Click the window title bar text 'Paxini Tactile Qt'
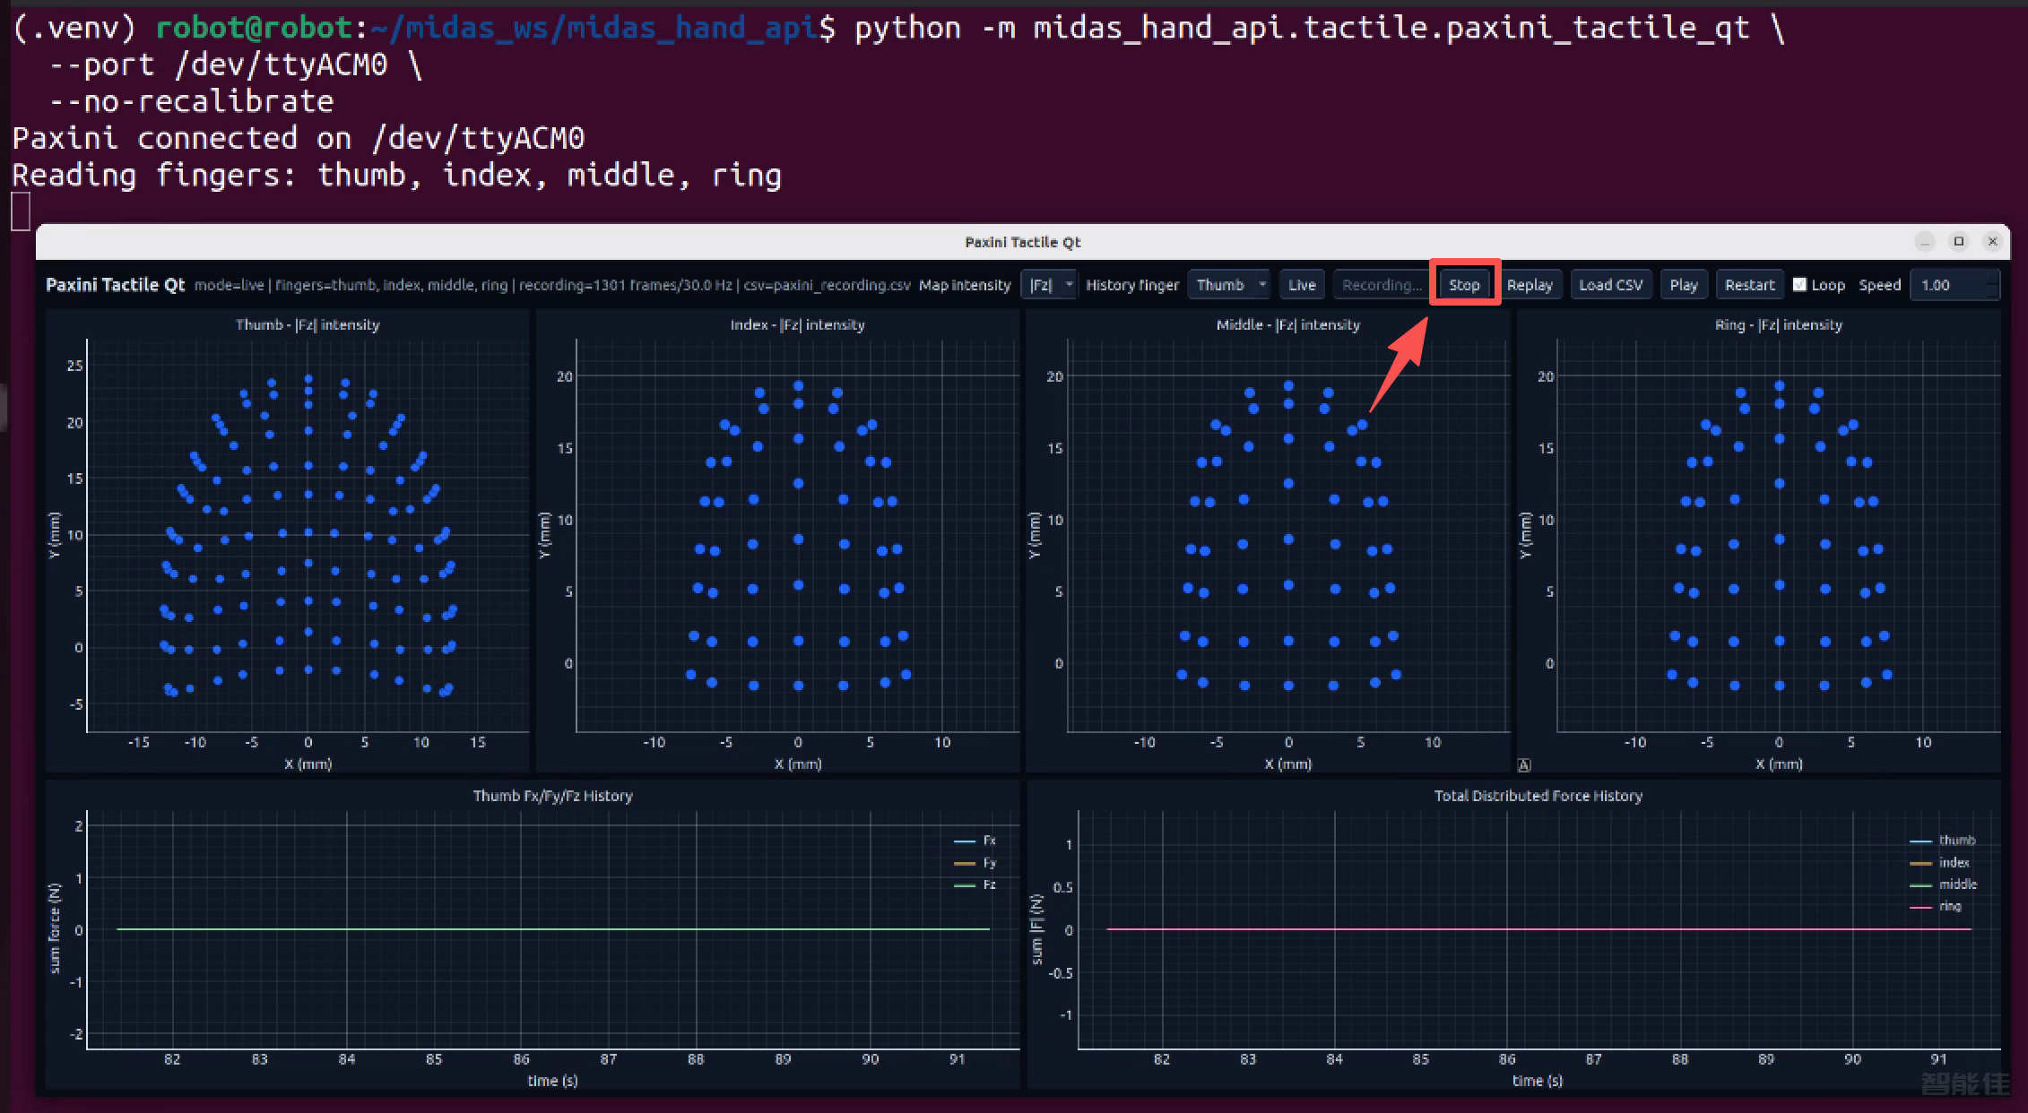 (1022, 242)
